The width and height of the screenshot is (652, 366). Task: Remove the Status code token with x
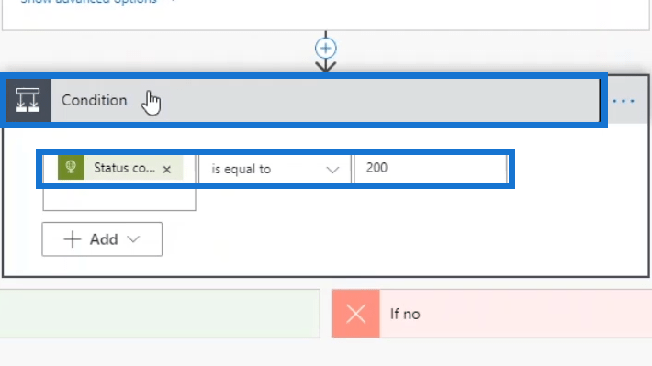pos(167,169)
